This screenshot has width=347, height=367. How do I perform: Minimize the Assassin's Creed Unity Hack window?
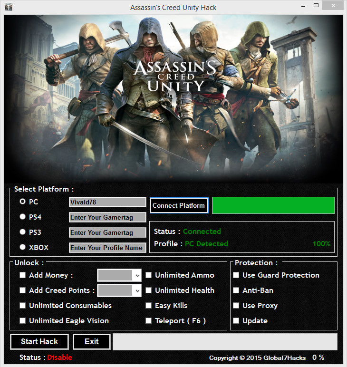click(x=303, y=6)
